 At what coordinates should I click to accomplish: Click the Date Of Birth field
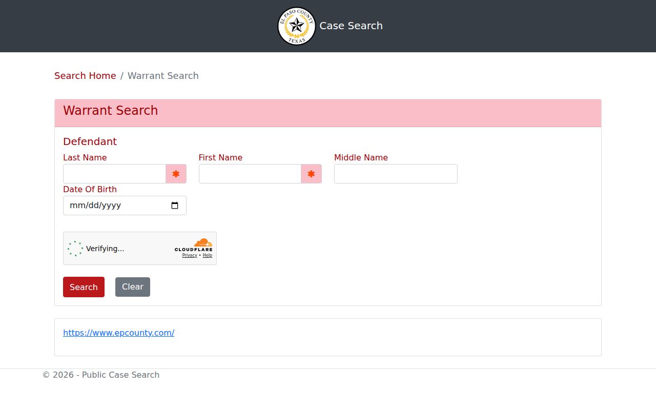pos(125,206)
